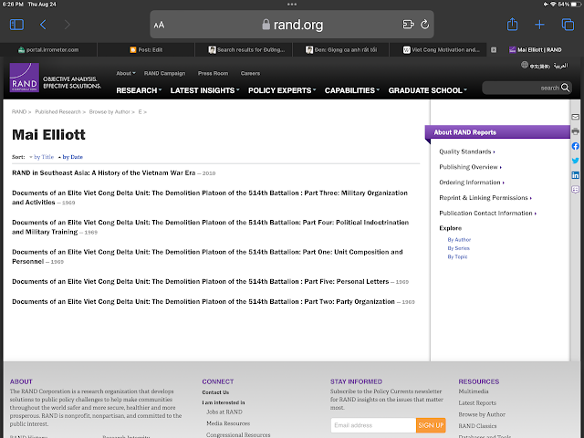Sort publications by Title
584x438 pixels.
[x=44, y=157]
